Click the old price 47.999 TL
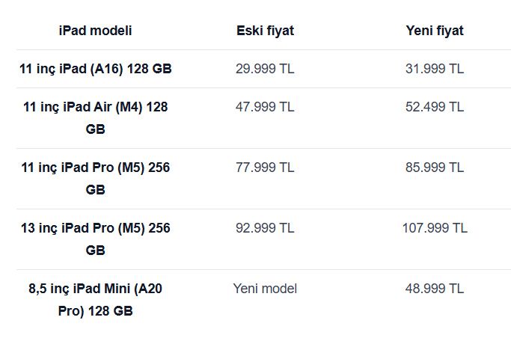The image size is (511, 344). click(265, 107)
